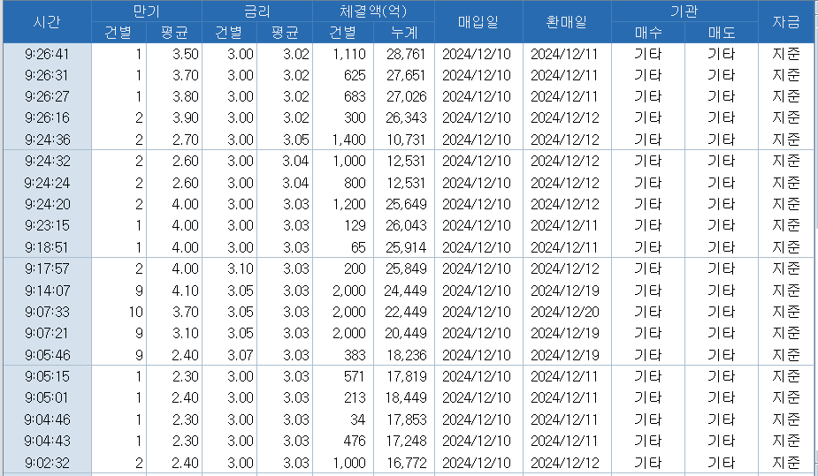Click per-trade amount 34 in 9:04:46 row
The height and width of the screenshot is (476, 818).
point(358,419)
